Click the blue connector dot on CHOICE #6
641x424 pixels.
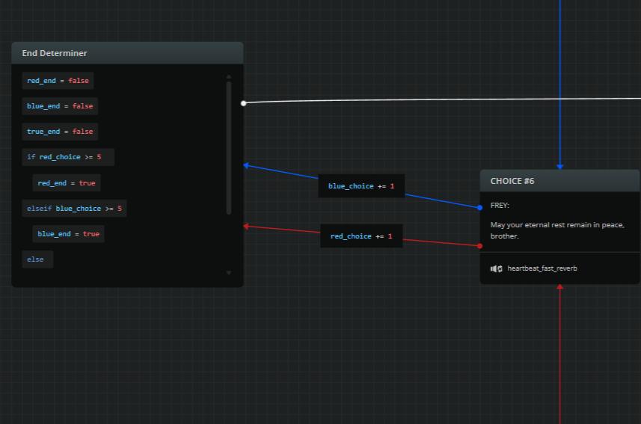point(480,207)
